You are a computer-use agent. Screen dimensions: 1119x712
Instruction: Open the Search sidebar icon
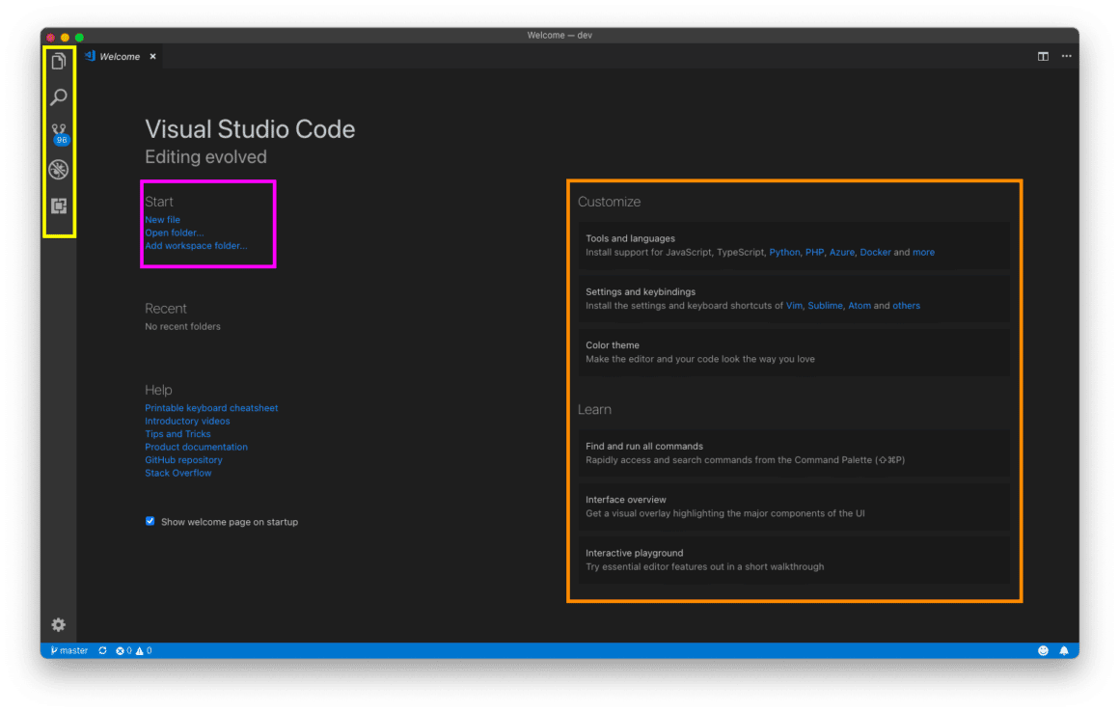pyautogui.click(x=58, y=96)
